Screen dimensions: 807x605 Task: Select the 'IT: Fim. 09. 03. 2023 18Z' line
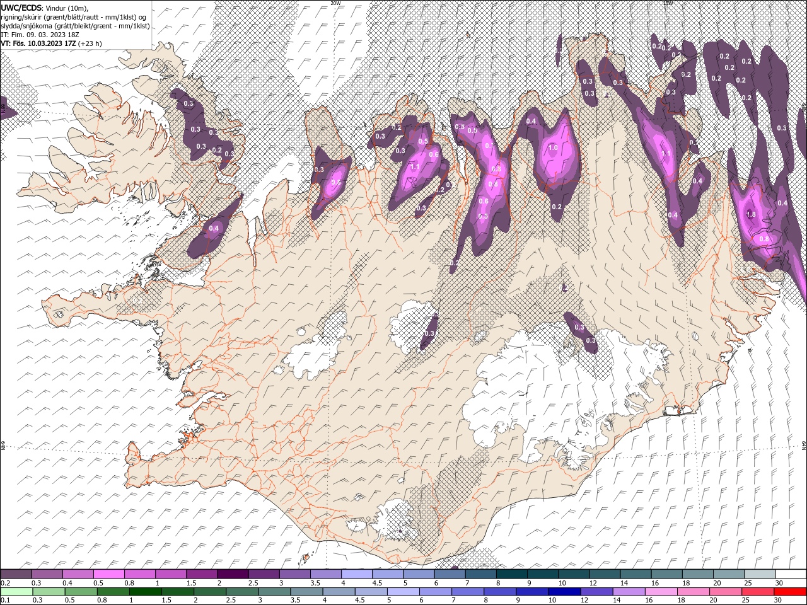point(40,35)
